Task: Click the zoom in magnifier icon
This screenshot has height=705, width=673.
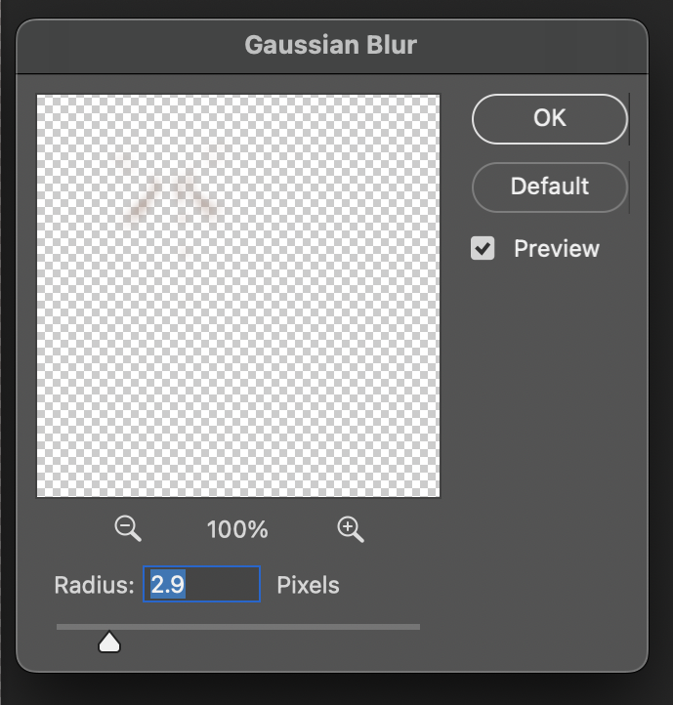Action: click(x=350, y=529)
